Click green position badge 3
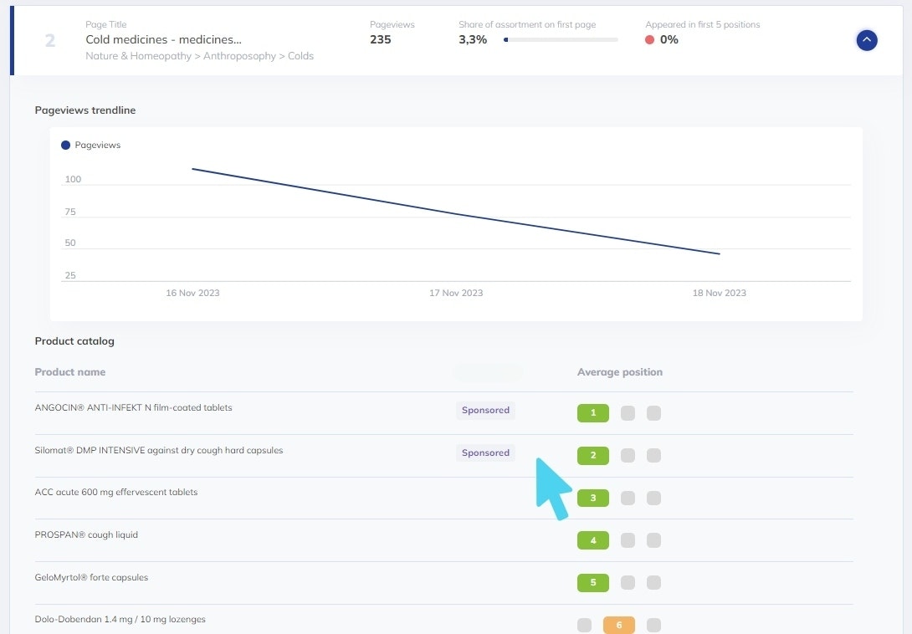The height and width of the screenshot is (634, 912). tap(593, 498)
